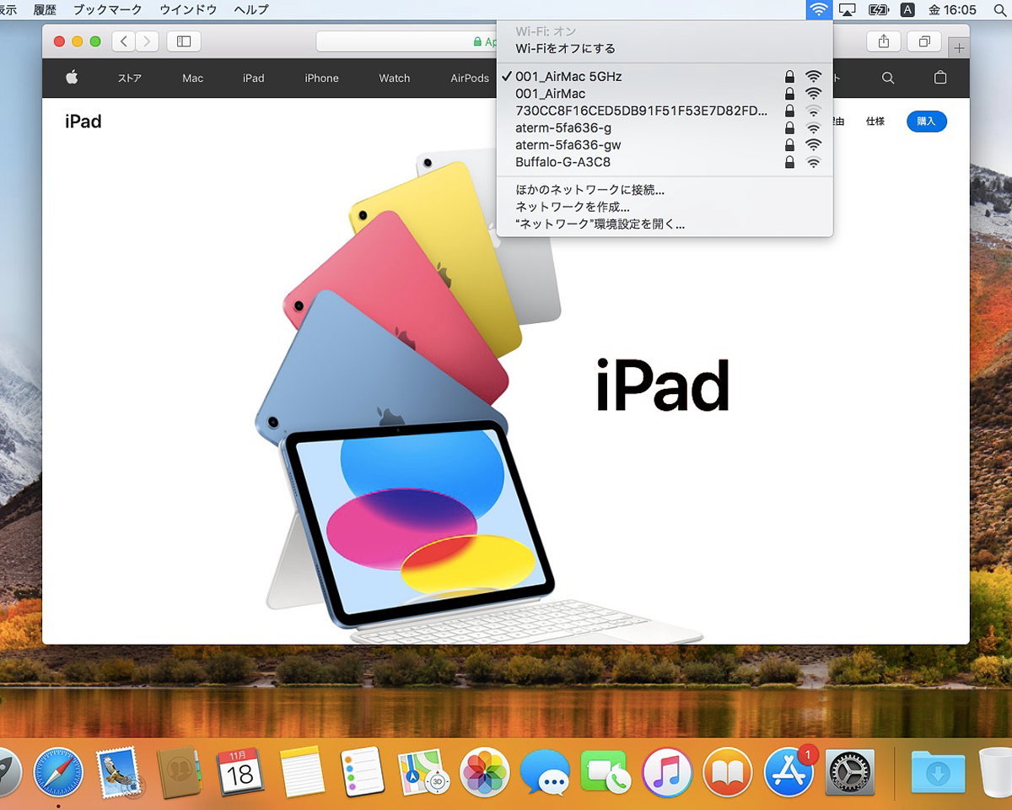Go to the AirPods section
The height and width of the screenshot is (810, 1012).
470,78
